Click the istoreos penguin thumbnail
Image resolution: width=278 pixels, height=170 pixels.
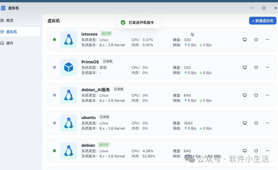(x=69, y=40)
